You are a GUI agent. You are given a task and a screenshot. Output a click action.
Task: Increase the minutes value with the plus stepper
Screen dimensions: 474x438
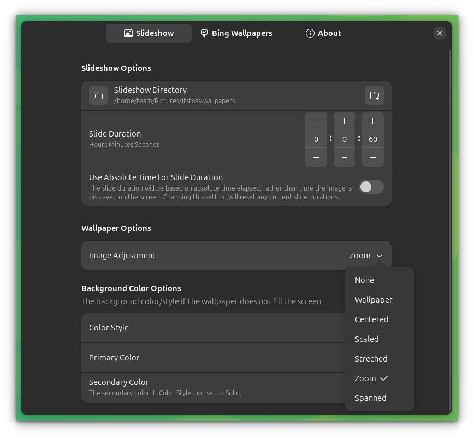345,121
